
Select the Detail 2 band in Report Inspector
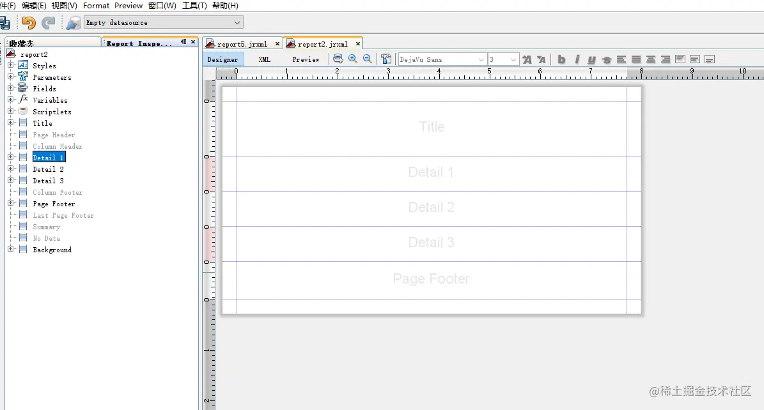(x=48, y=169)
